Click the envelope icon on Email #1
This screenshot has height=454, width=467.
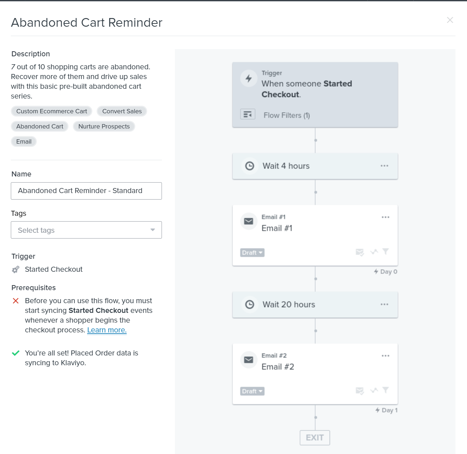[x=248, y=221]
